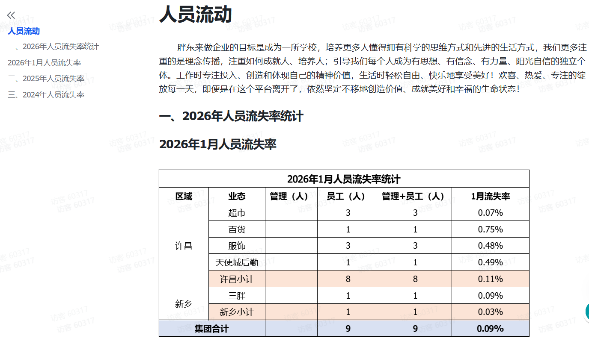589x338 pixels.
Task: Select the 0.48% rate in 服饰 row
Action: point(491,246)
